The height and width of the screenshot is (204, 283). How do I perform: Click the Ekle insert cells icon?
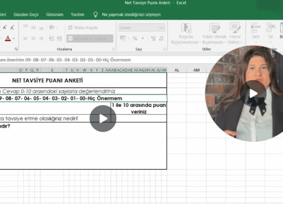coord(256,28)
